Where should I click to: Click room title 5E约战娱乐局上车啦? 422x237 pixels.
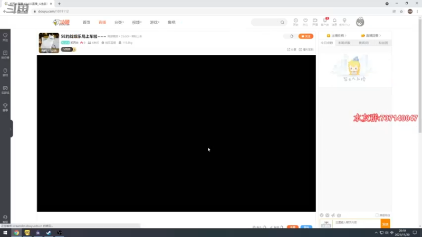click(83, 36)
